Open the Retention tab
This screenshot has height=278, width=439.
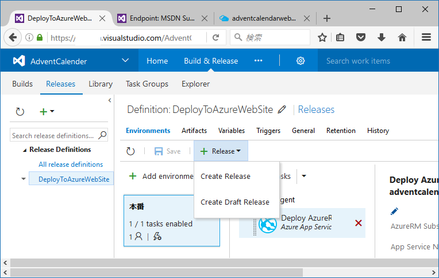[341, 131]
